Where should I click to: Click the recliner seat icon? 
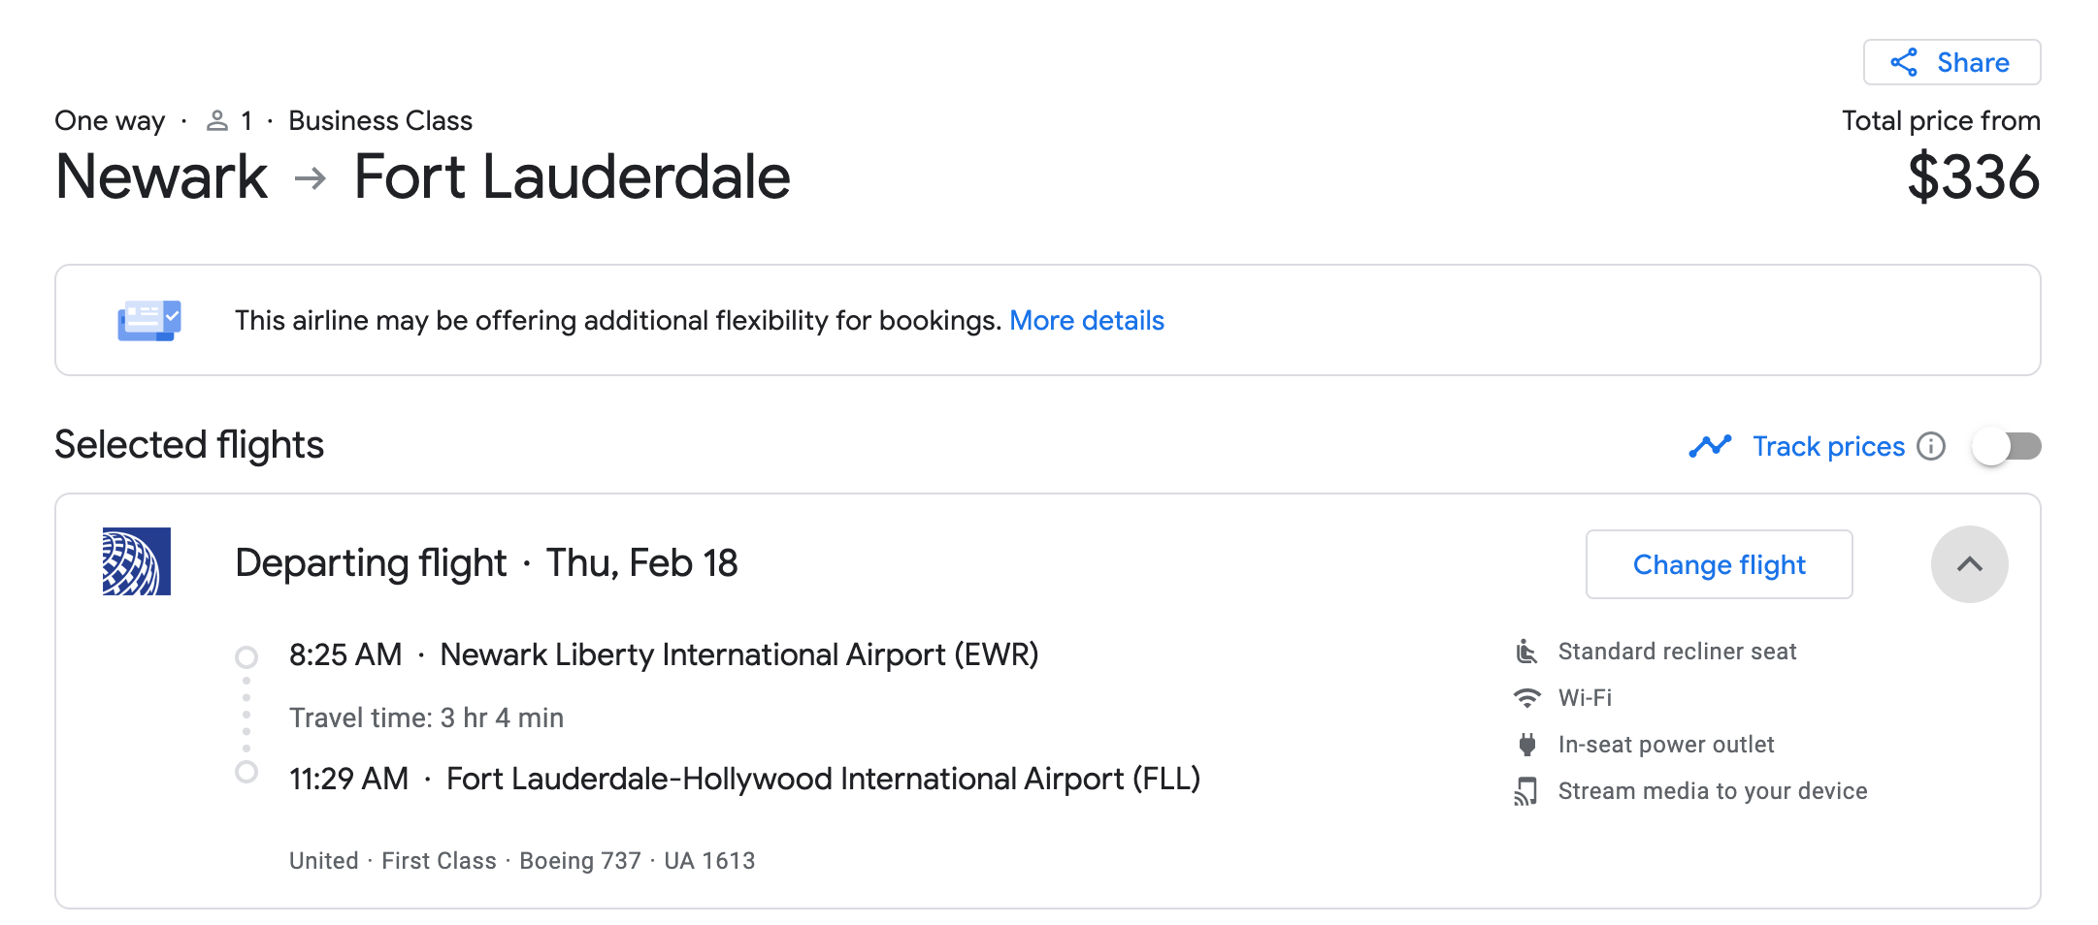(x=1526, y=652)
